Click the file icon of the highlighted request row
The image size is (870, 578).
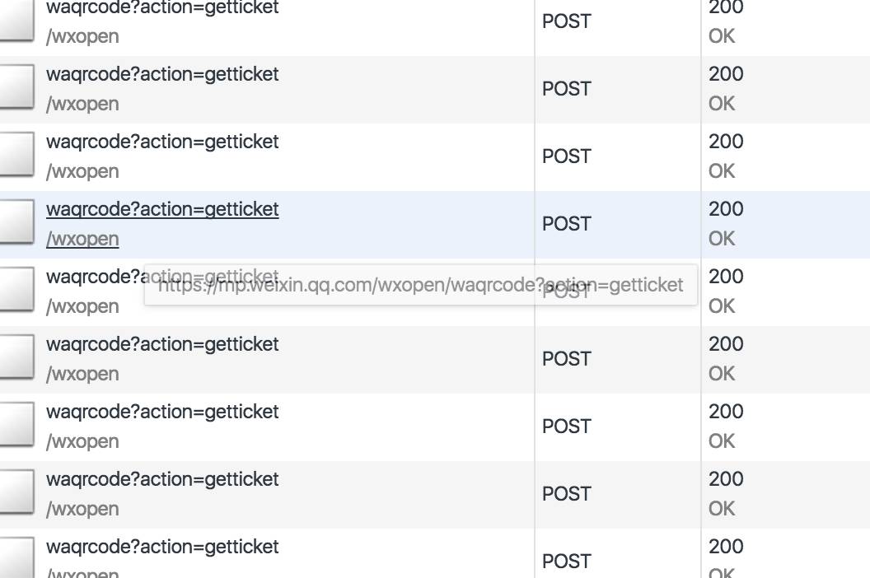15,224
